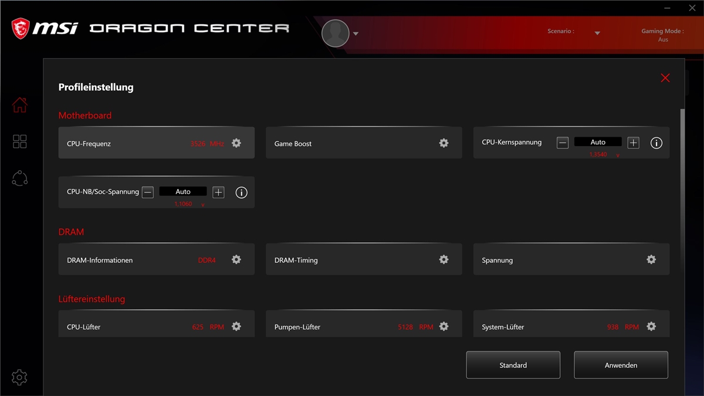Click the 5128 RPM pump fan value
704x396 pixels.
click(415, 327)
